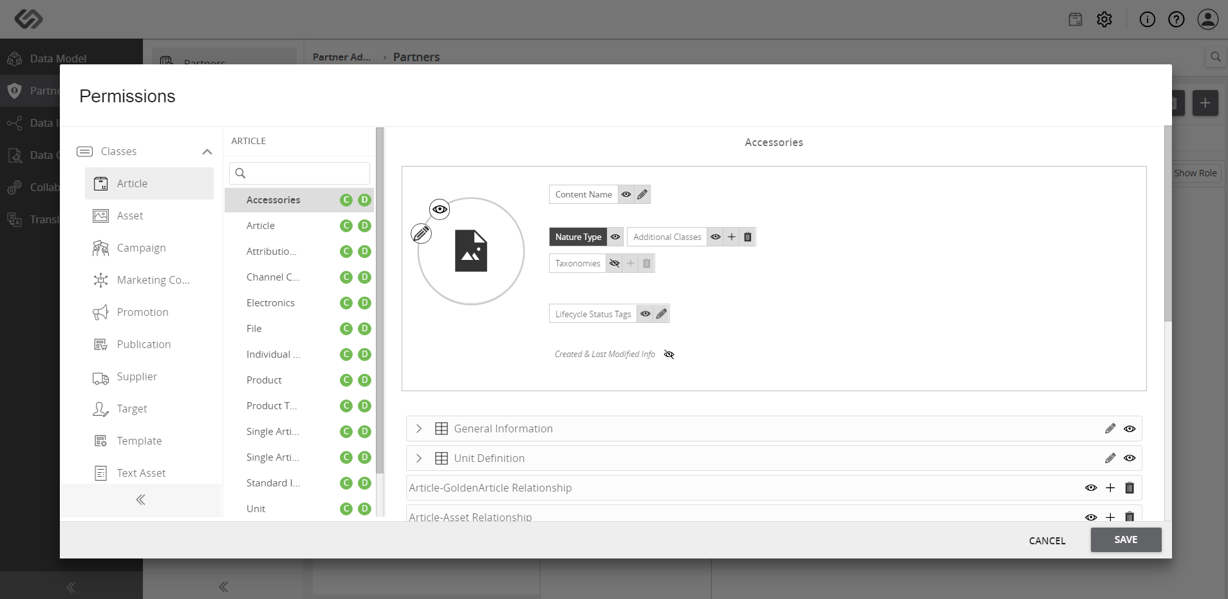Click trash icon for Additional Classes
The height and width of the screenshot is (599, 1228).
click(x=748, y=237)
